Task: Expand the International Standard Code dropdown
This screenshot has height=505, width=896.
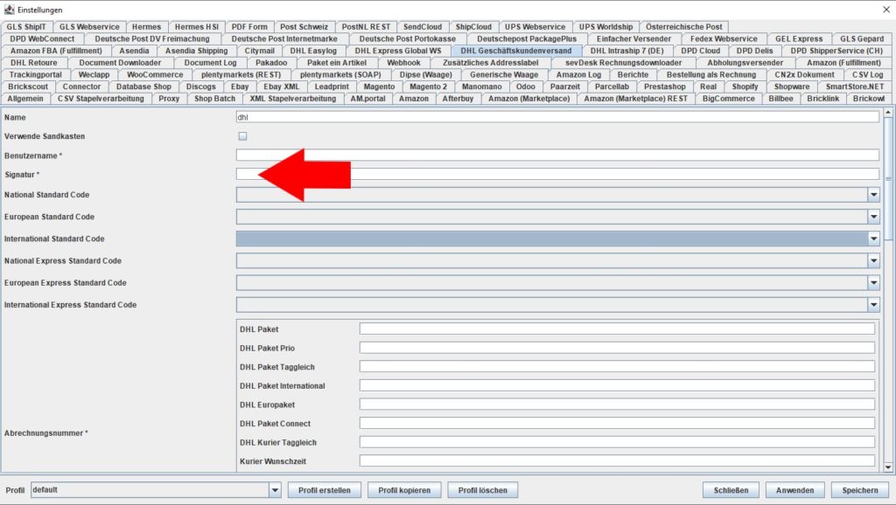Action: click(x=873, y=239)
